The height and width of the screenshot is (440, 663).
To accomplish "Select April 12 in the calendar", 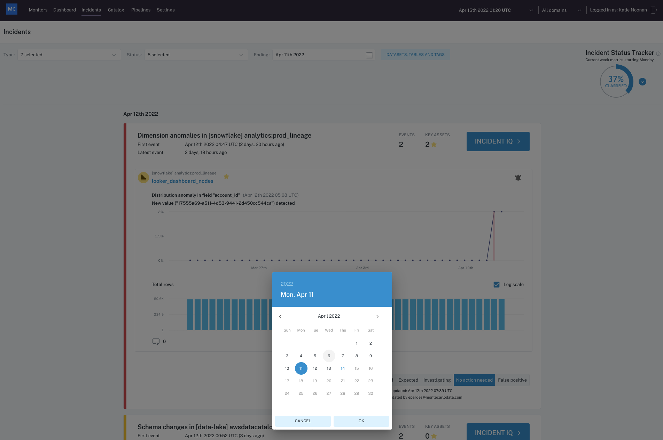I will tap(315, 368).
